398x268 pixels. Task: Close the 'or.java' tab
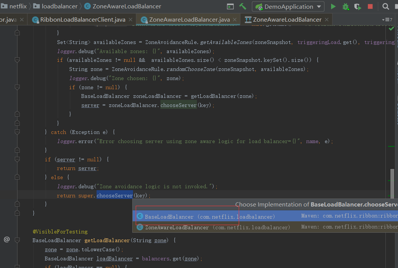pyautogui.click(x=22, y=19)
